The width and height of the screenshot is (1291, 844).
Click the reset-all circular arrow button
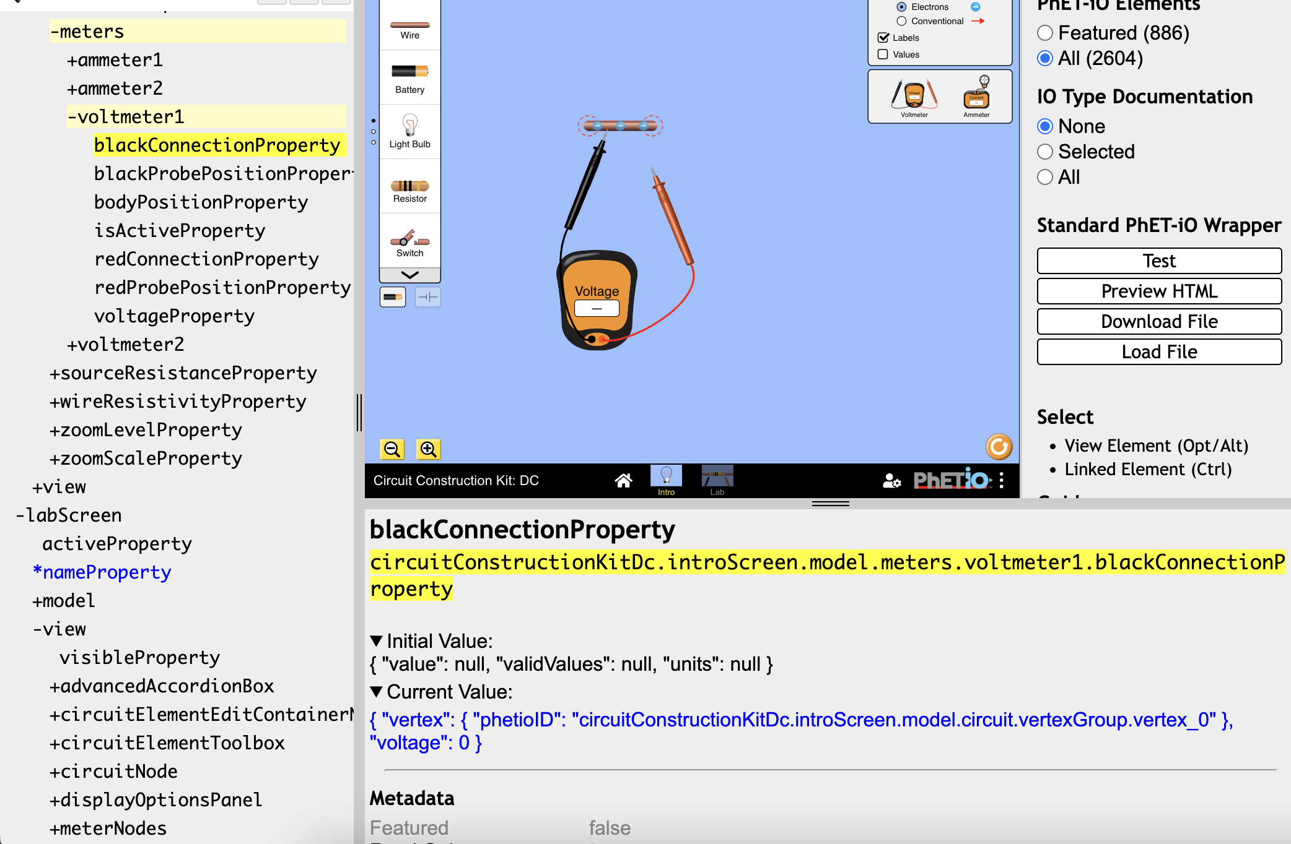[x=999, y=446]
